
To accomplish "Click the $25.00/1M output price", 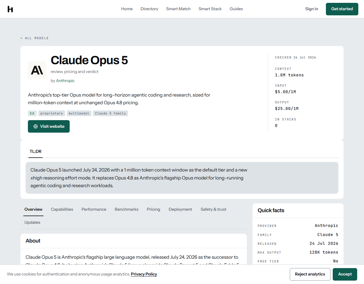I will pos(287,108).
